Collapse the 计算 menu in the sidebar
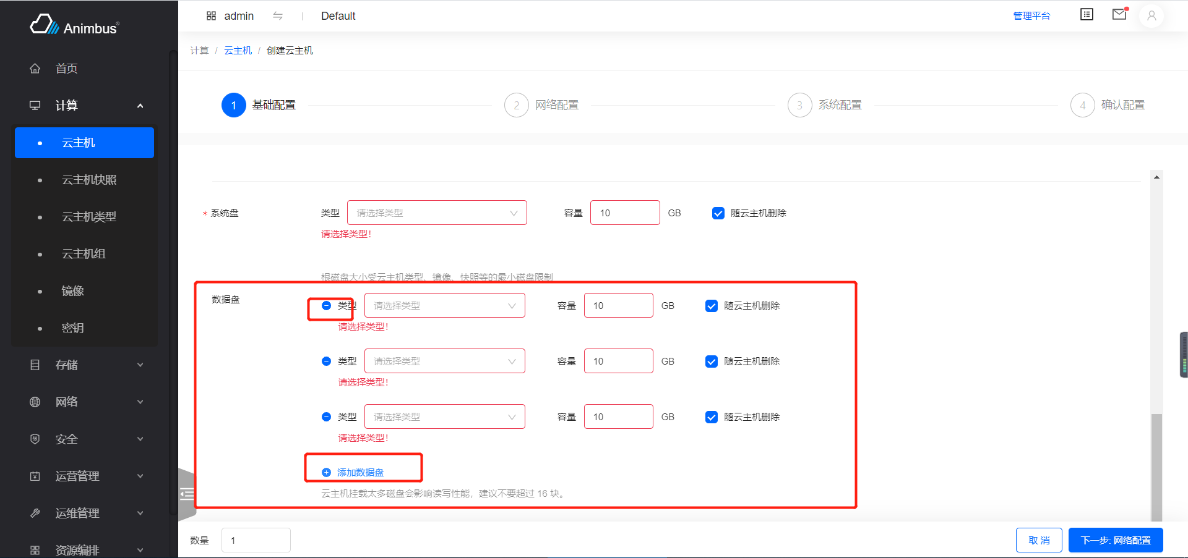This screenshot has height=558, width=1188. (x=140, y=105)
